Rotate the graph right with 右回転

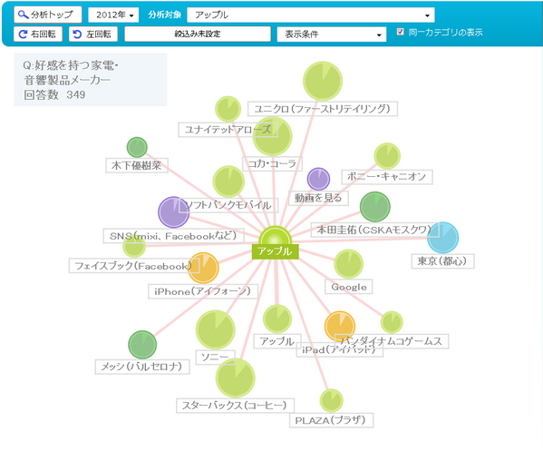point(38,34)
